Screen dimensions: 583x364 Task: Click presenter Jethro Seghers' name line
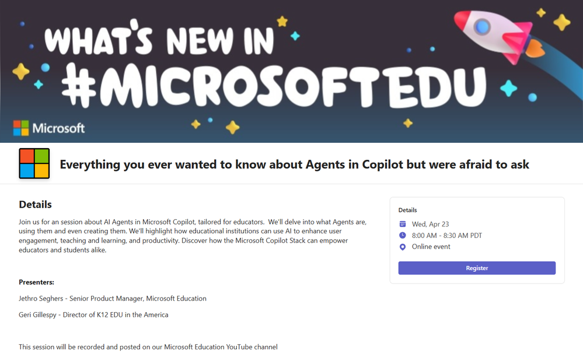(113, 299)
